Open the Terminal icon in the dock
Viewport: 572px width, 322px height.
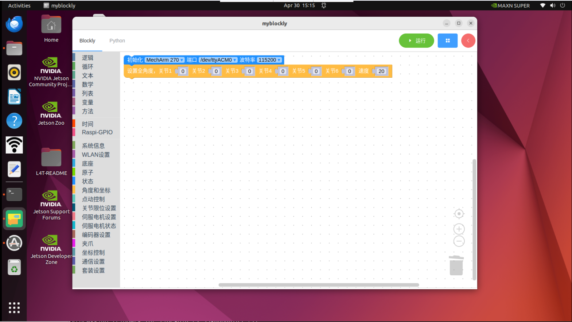pos(14,194)
